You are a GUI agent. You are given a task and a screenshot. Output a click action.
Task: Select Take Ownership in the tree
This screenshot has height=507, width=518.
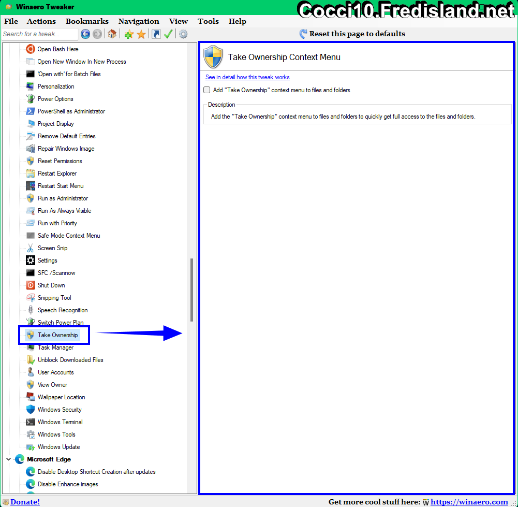(x=57, y=335)
